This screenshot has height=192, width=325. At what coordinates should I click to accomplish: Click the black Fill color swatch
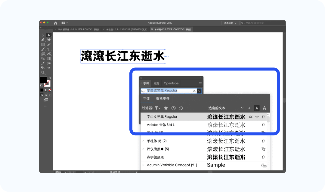(43, 80)
